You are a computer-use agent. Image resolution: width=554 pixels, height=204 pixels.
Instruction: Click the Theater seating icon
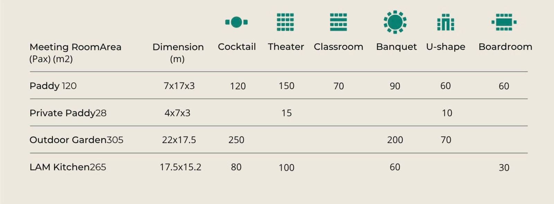(285, 22)
